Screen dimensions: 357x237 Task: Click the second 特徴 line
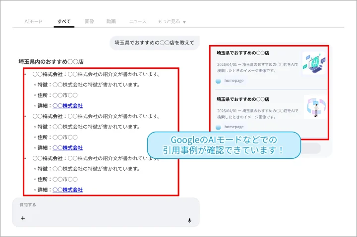click(87, 127)
